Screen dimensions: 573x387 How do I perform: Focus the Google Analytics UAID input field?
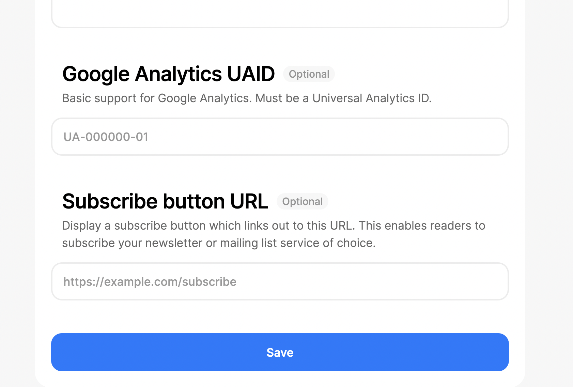click(280, 137)
